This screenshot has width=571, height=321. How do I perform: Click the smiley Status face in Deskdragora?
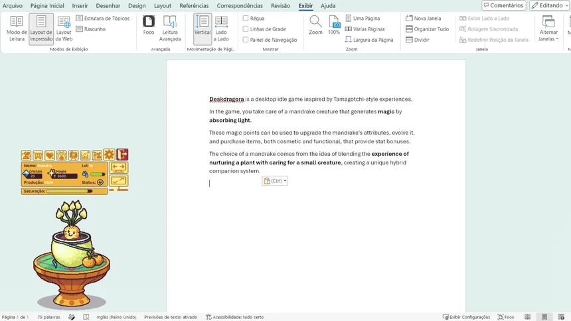pyautogui.click(x=100, y=182)
